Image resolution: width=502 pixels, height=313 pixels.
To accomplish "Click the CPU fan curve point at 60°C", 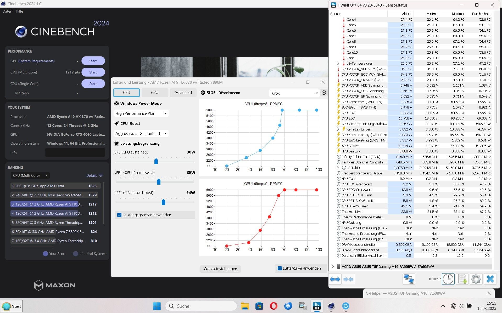I will 273,138.
